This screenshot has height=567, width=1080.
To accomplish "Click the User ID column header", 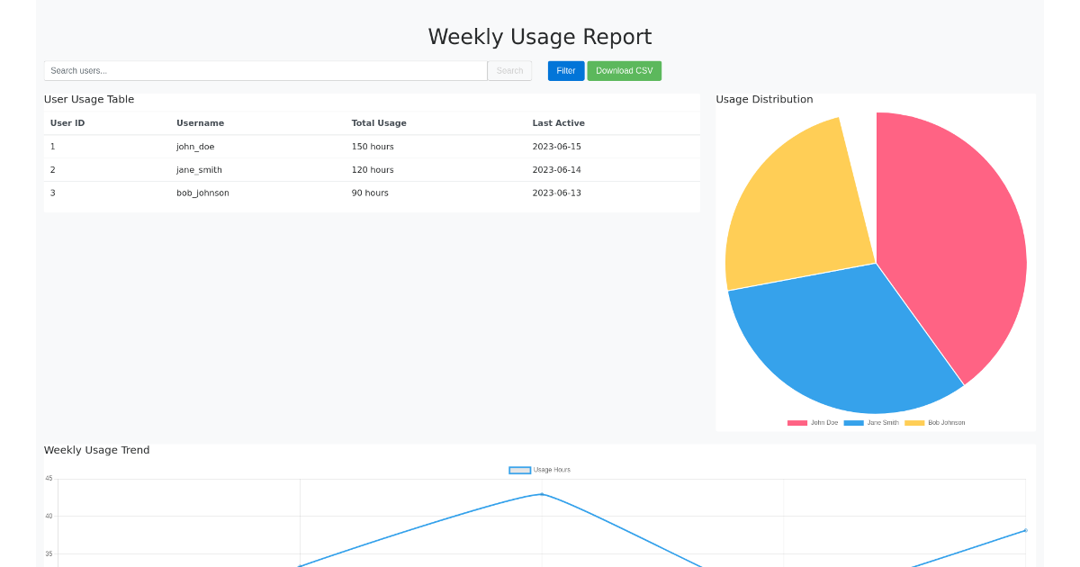I will coord(67,123).
